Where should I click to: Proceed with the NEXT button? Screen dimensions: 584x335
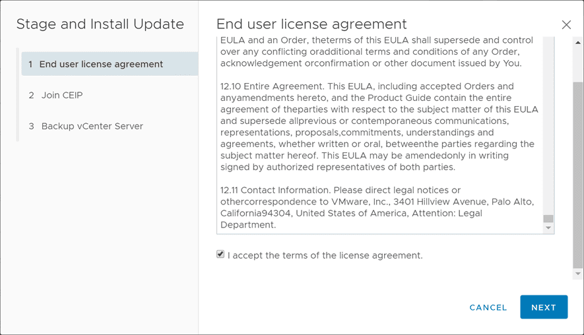point(543,307)
